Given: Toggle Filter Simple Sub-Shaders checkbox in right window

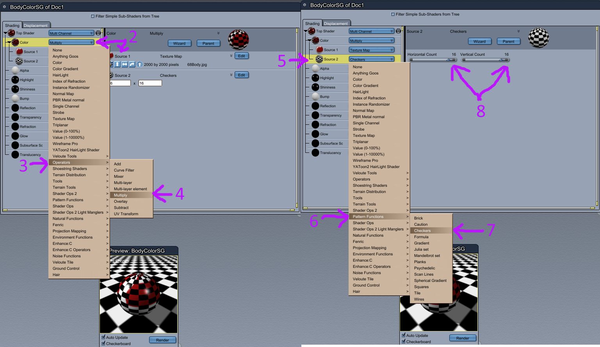Looking at the screenshot, I should tap(393, 14).
